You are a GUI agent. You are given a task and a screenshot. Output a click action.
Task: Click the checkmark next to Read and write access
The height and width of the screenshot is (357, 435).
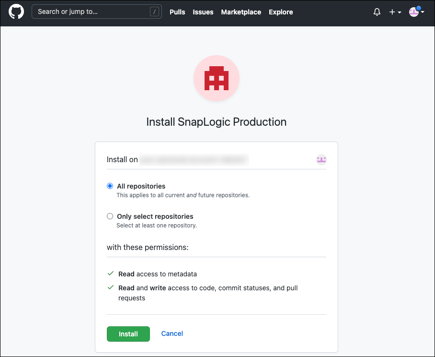(111, 287)
